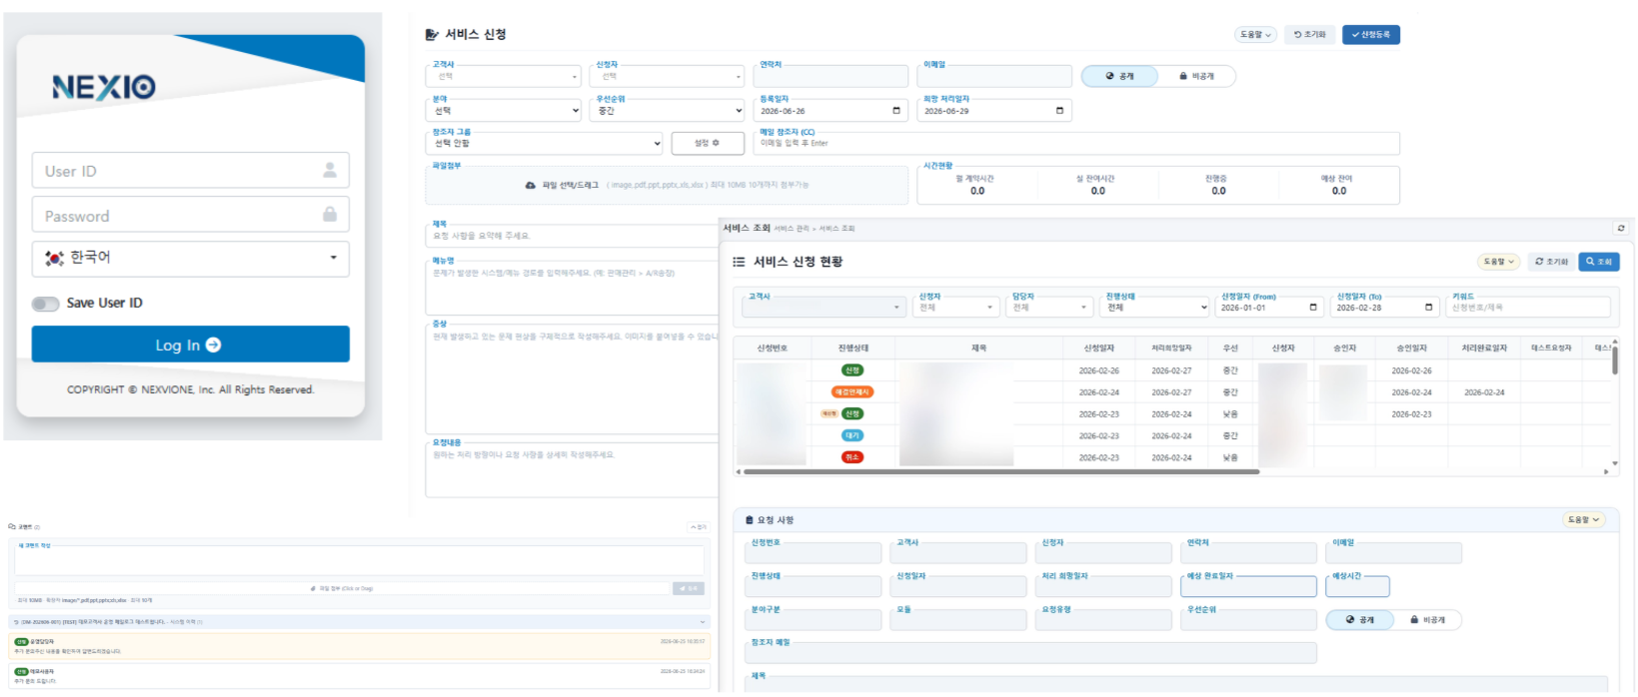
Task: Open the 고객사 dropdown in the 서비스 신청 form
Action: point(504,76)
